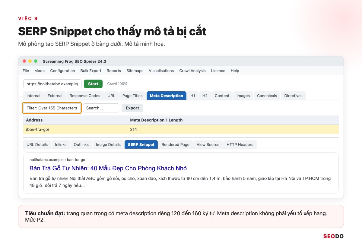362x246 pixels.
Task: Click the snippet title Bàn Trà Gỗ Tự Nhiên
Action: point(108,168)
